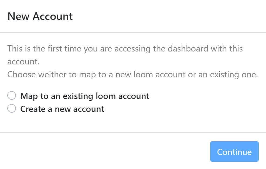Click the word 'Account' in the dialog title

pos(53,16)
